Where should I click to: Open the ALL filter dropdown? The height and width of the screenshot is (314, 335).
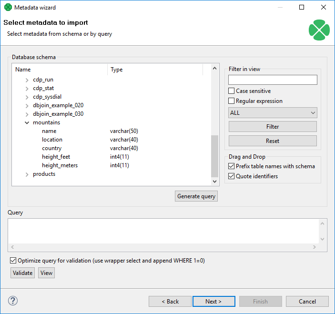(273, 113)
